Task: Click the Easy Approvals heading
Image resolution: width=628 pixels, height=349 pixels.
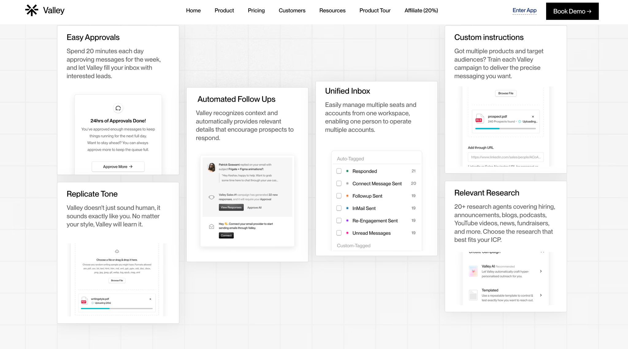Action: tap(93, 37)
